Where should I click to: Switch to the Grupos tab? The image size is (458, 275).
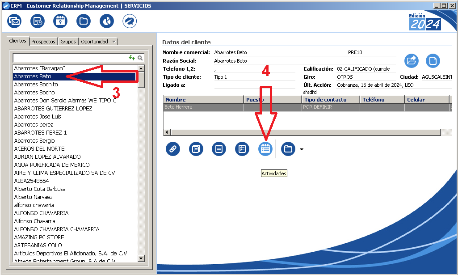click(68, 42)
